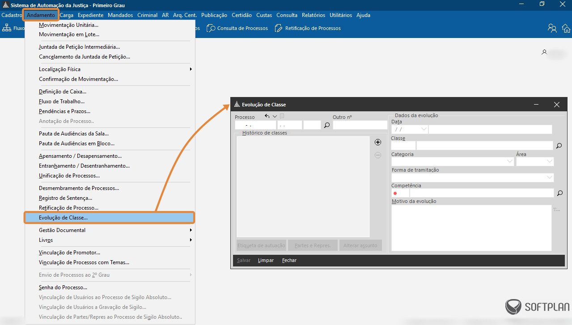Open Consulta de Processos from toolbar

click(x=237, y=28)
